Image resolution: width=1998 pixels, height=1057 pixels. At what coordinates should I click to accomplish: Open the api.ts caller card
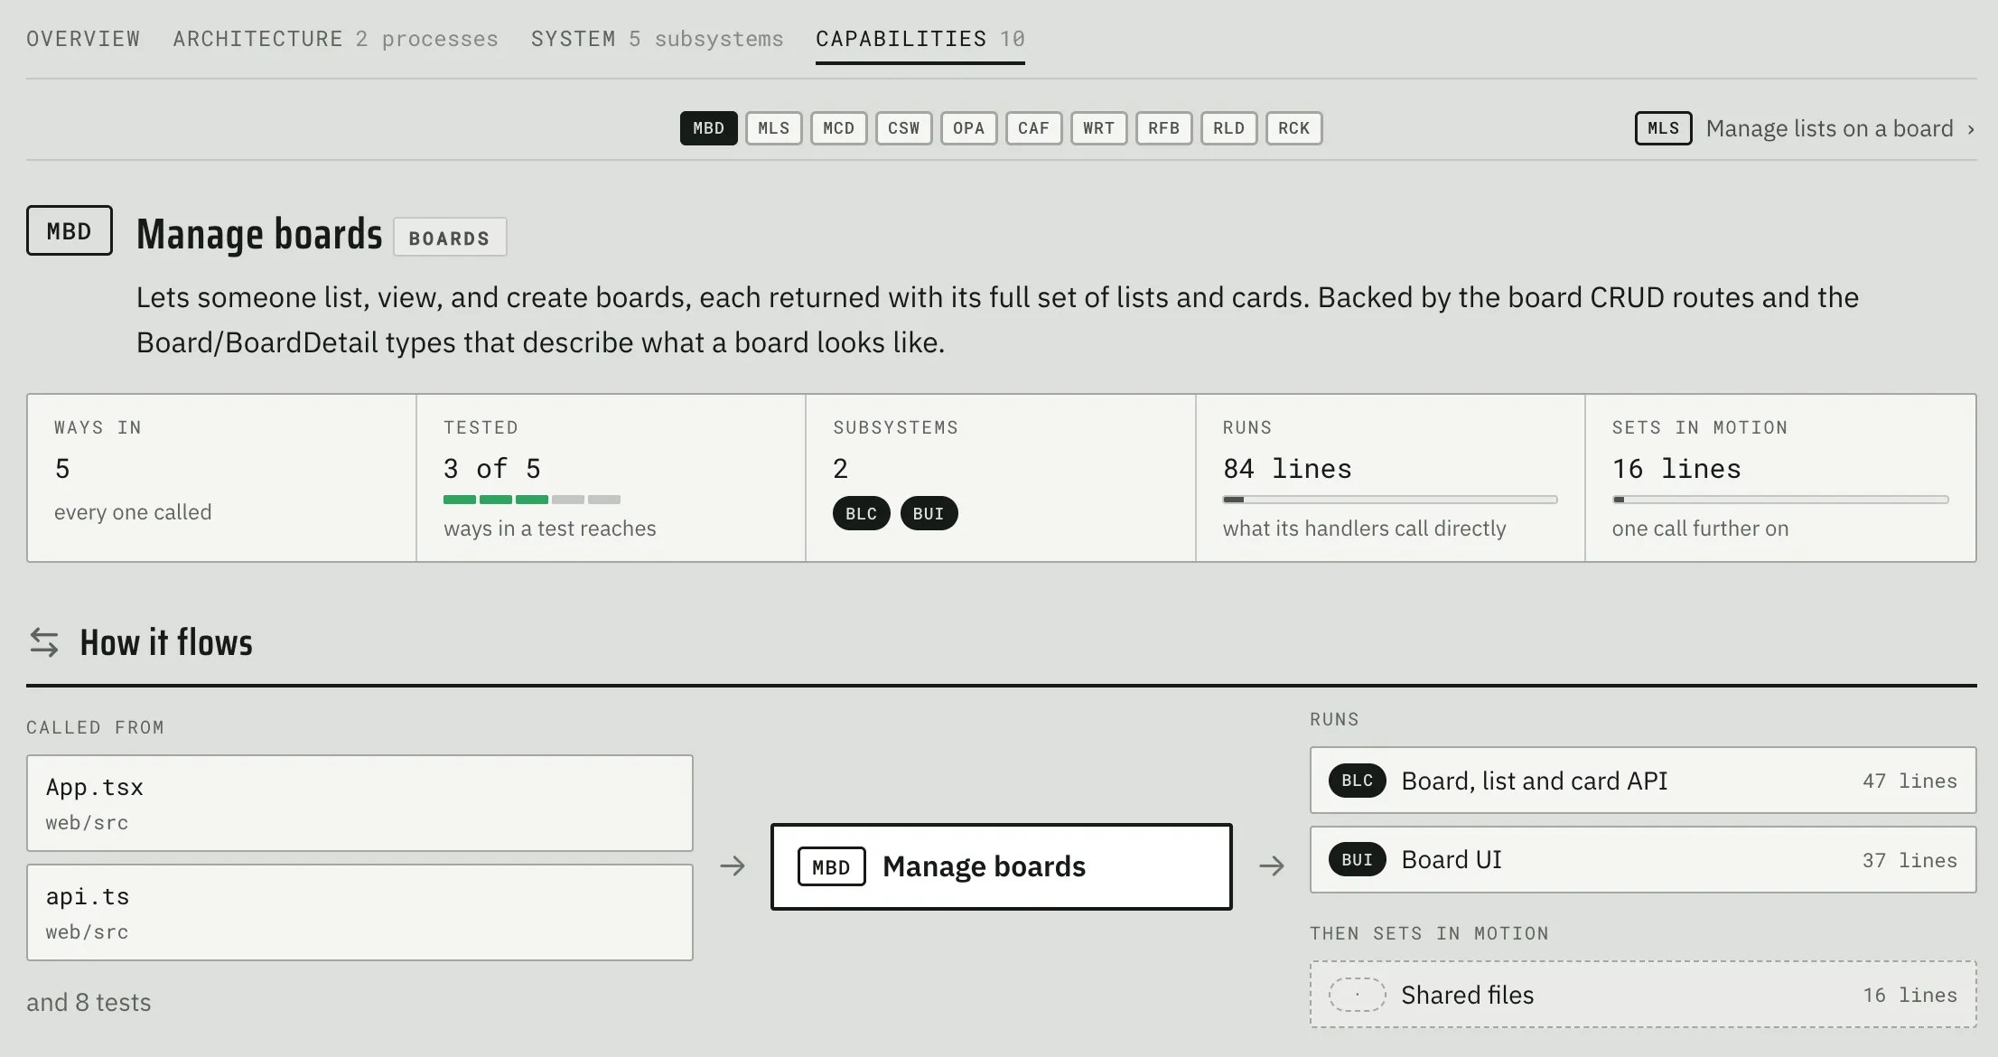[x=359, y=912]
